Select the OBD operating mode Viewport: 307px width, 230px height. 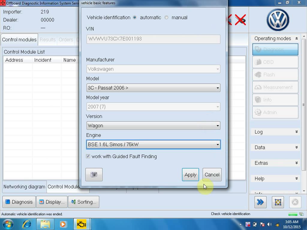coord(275,62)
